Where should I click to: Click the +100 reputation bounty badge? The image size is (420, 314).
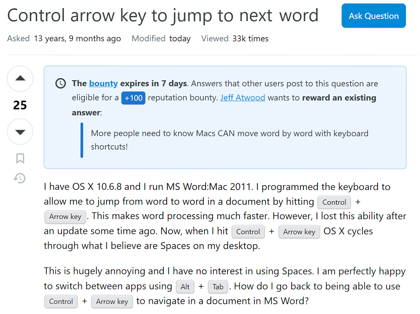[133, 98]
